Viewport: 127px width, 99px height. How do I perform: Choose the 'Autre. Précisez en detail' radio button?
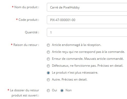coord(48,80)
